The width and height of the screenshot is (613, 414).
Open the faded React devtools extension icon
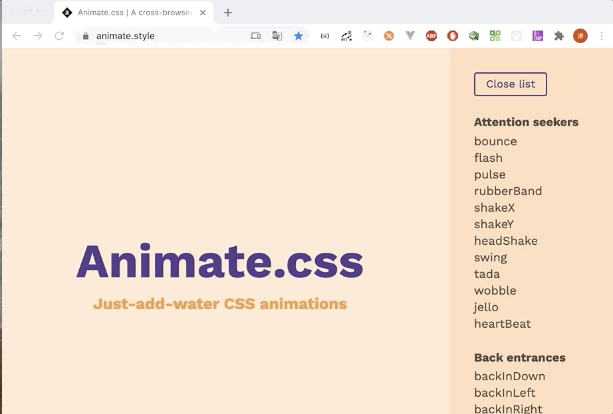click(517, 36)
